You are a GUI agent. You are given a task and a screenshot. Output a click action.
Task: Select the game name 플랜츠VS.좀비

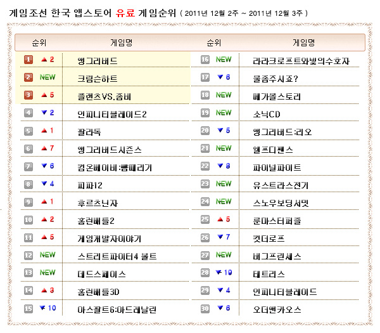coord(104,96)
